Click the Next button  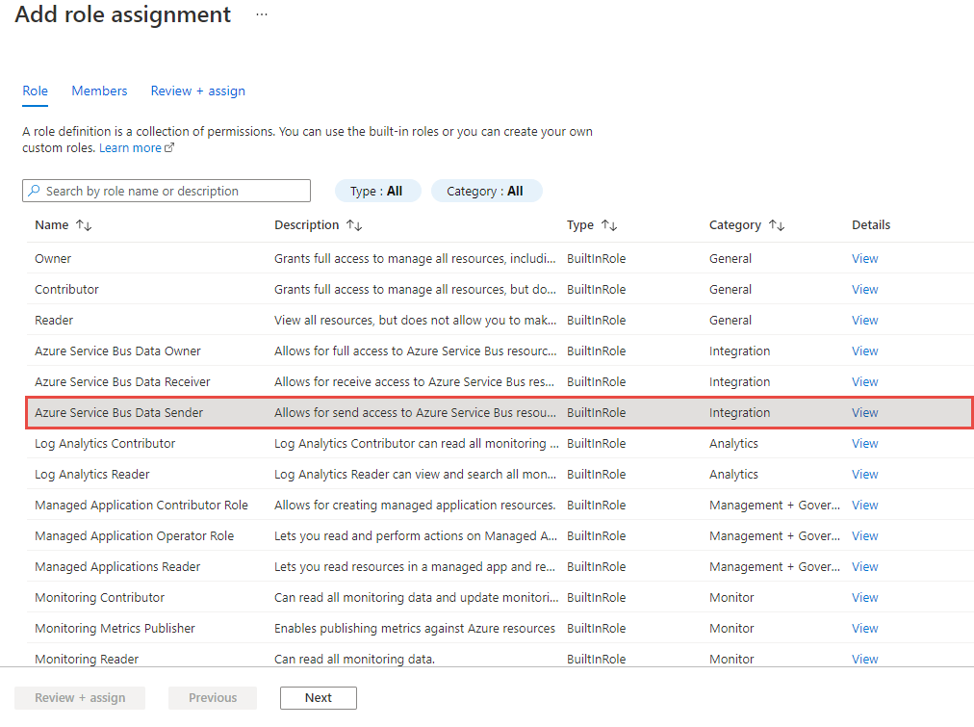click(318, 697)
